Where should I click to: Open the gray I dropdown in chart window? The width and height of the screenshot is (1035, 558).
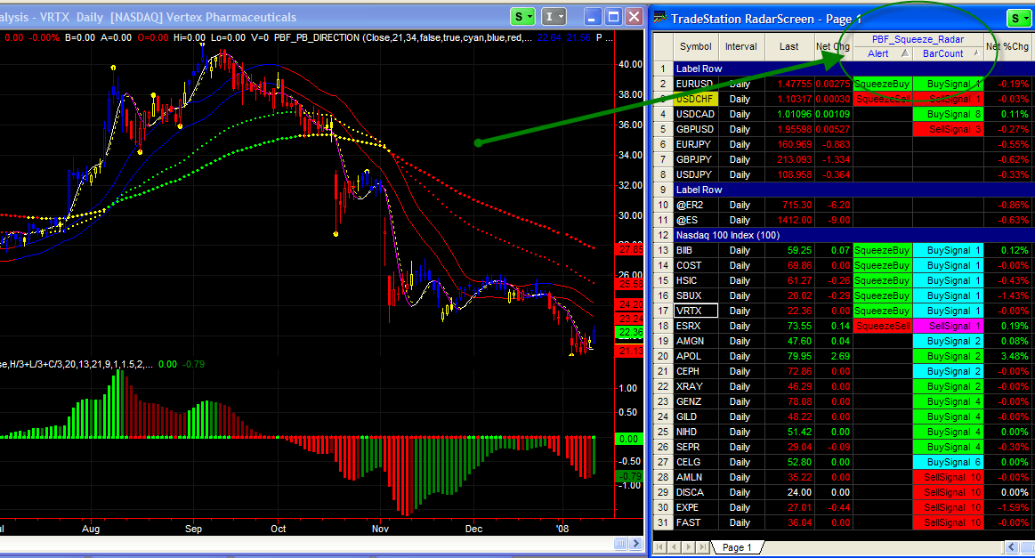pyautogui.click(x=554, y=17)
